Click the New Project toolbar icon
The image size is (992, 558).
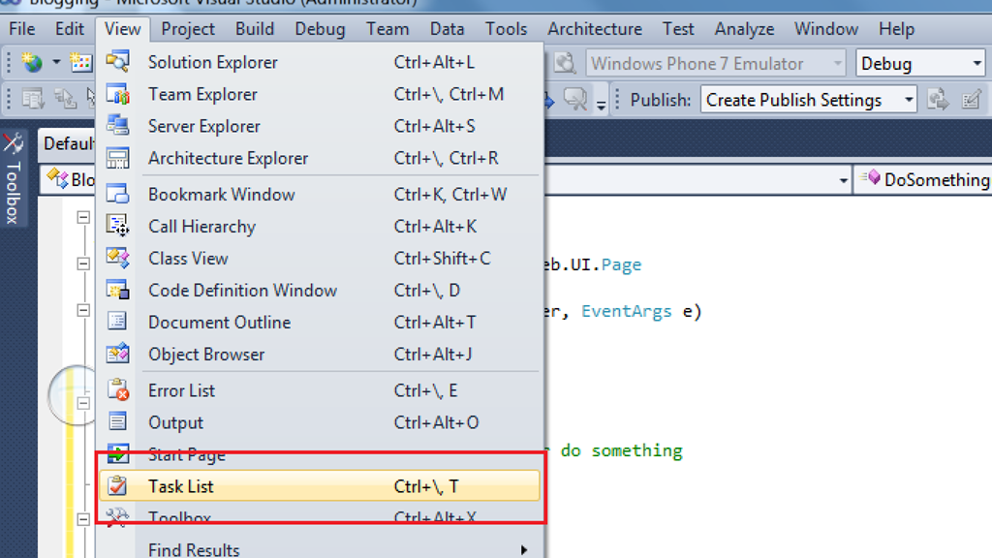(32, 63)
